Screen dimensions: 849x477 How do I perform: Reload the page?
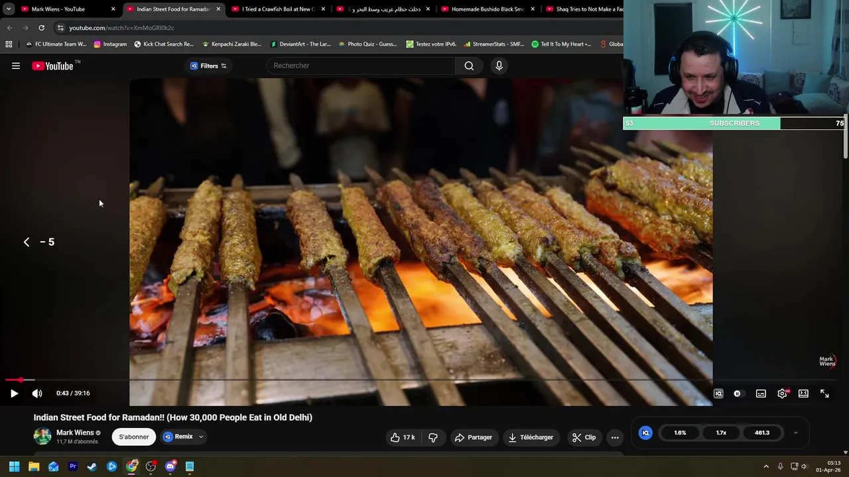tap(41, 28)
